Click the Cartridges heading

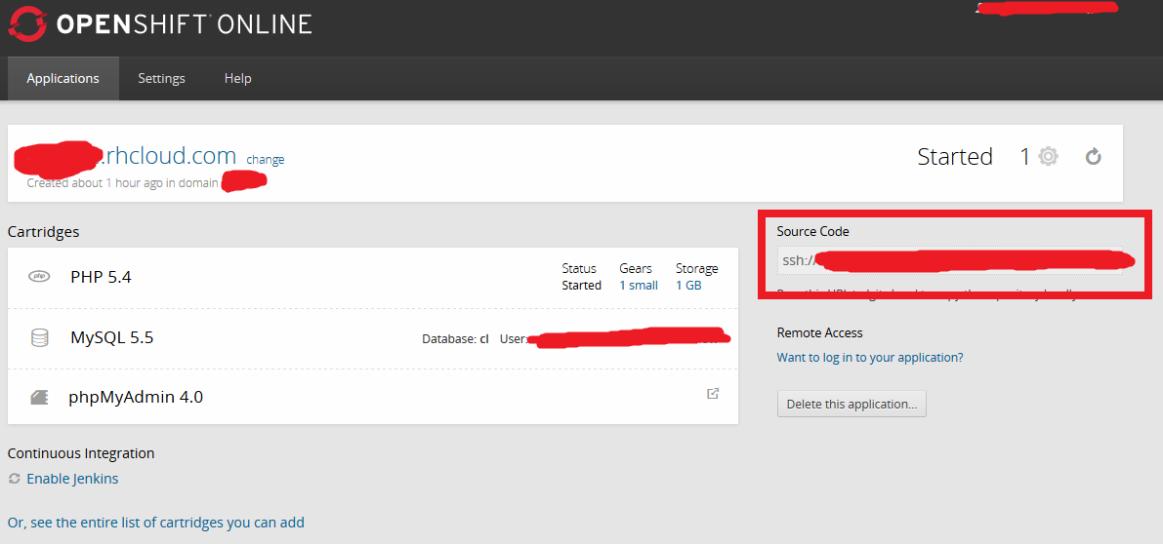point(44,232)
